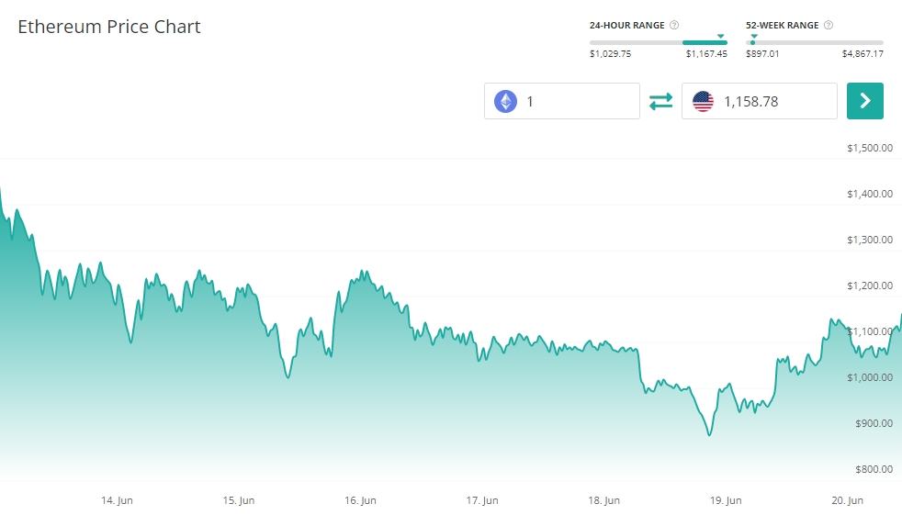The image size is (902, 515).
Task: Open the 24-Hour Range help icon
Action: [674, 25]
